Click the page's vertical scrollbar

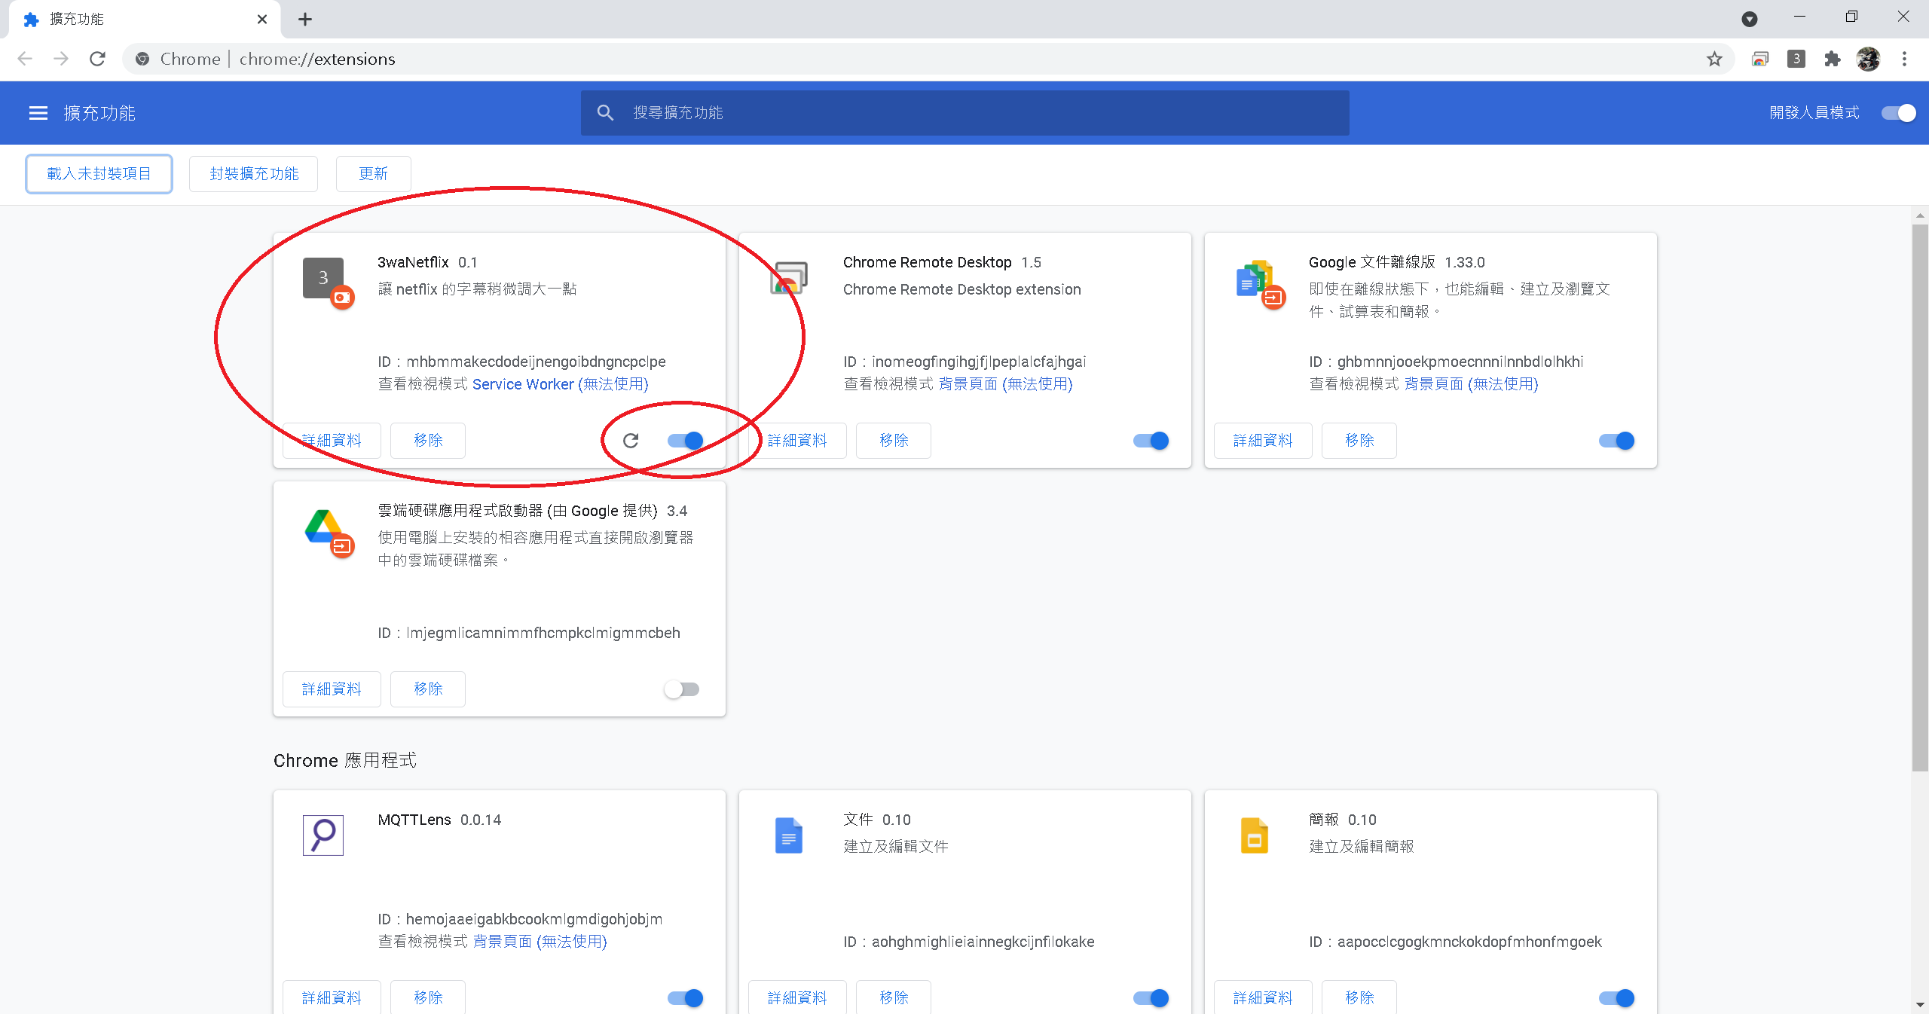tap(1919, 497)
